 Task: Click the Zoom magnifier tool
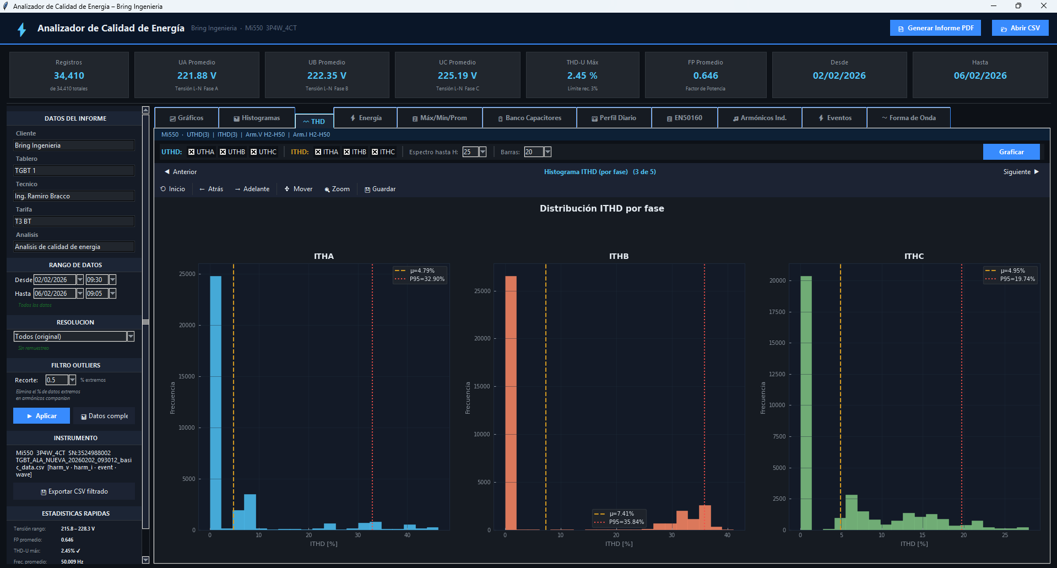[x=337, y=189]
